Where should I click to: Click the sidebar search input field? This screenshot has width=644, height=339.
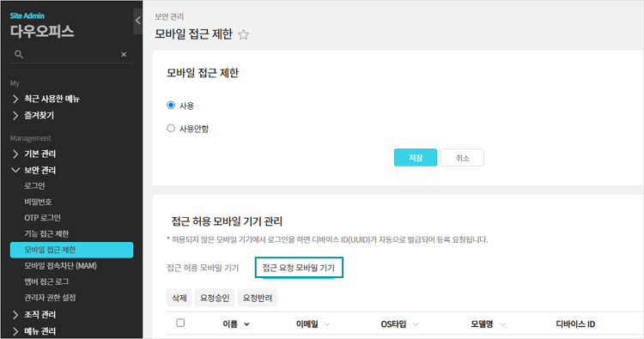[71, 54]
